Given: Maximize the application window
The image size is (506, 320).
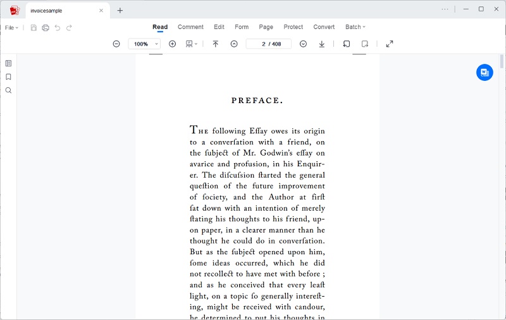Looking at the screenshot, I should (x=481, y=9).
